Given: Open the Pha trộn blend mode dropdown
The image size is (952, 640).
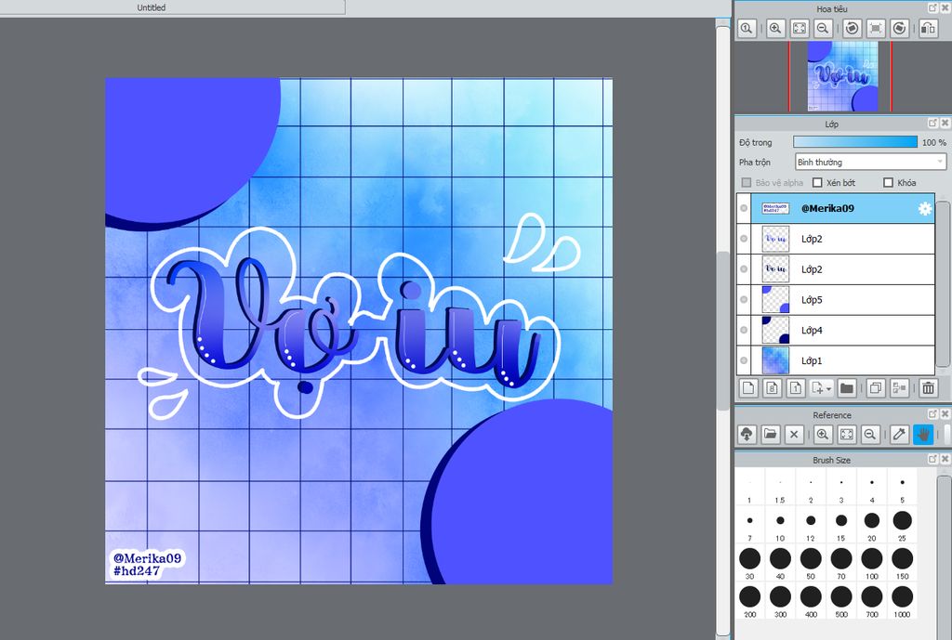Looking at the screenshot, I should pyautogui.click(x=870, y=162).
